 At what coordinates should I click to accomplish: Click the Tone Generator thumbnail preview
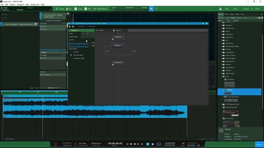point(231,100)
